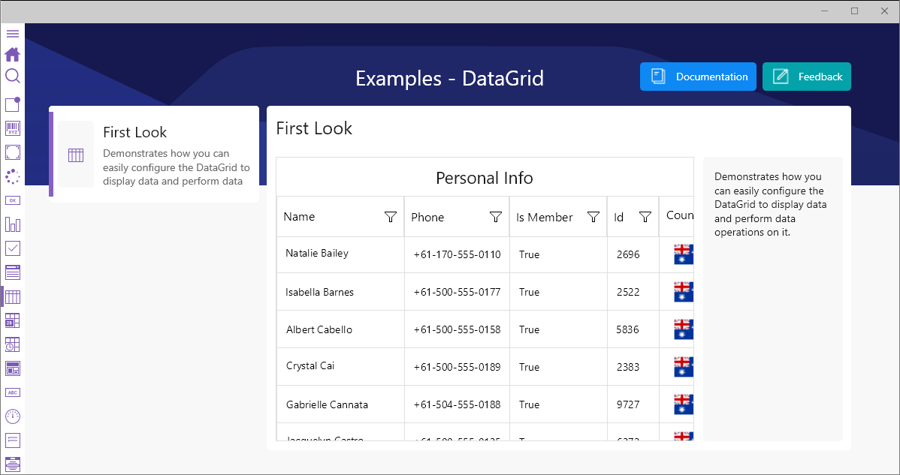Viewport: 900px width, 475px height.
Task: Select the Home icon in the sidebar
Action: (x=13, y=54)
